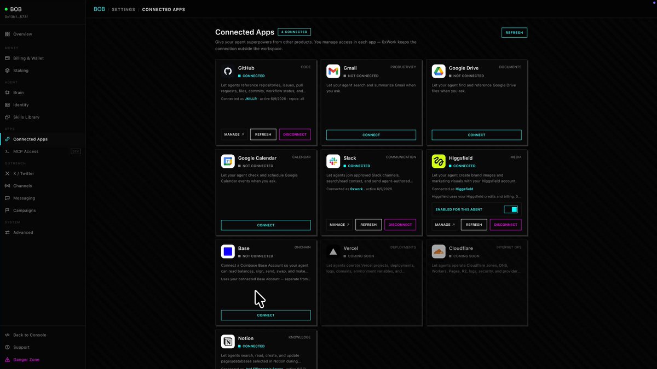The image size is (657, 369).
Task: Click the Internet Ops tag on Cloudflare
Action: point(509,247)
